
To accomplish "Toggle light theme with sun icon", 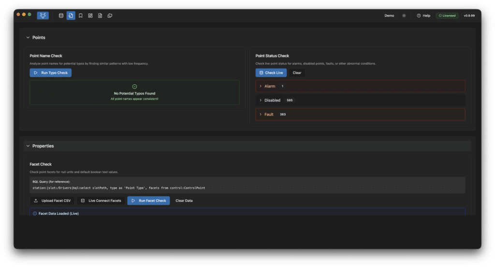I will point(404,15).
